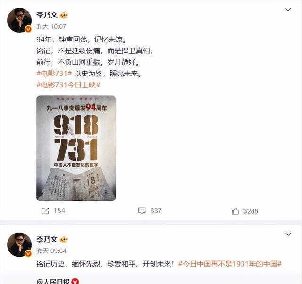Click top post author name 李乃文
302x284 pixels.
point(47,15)
